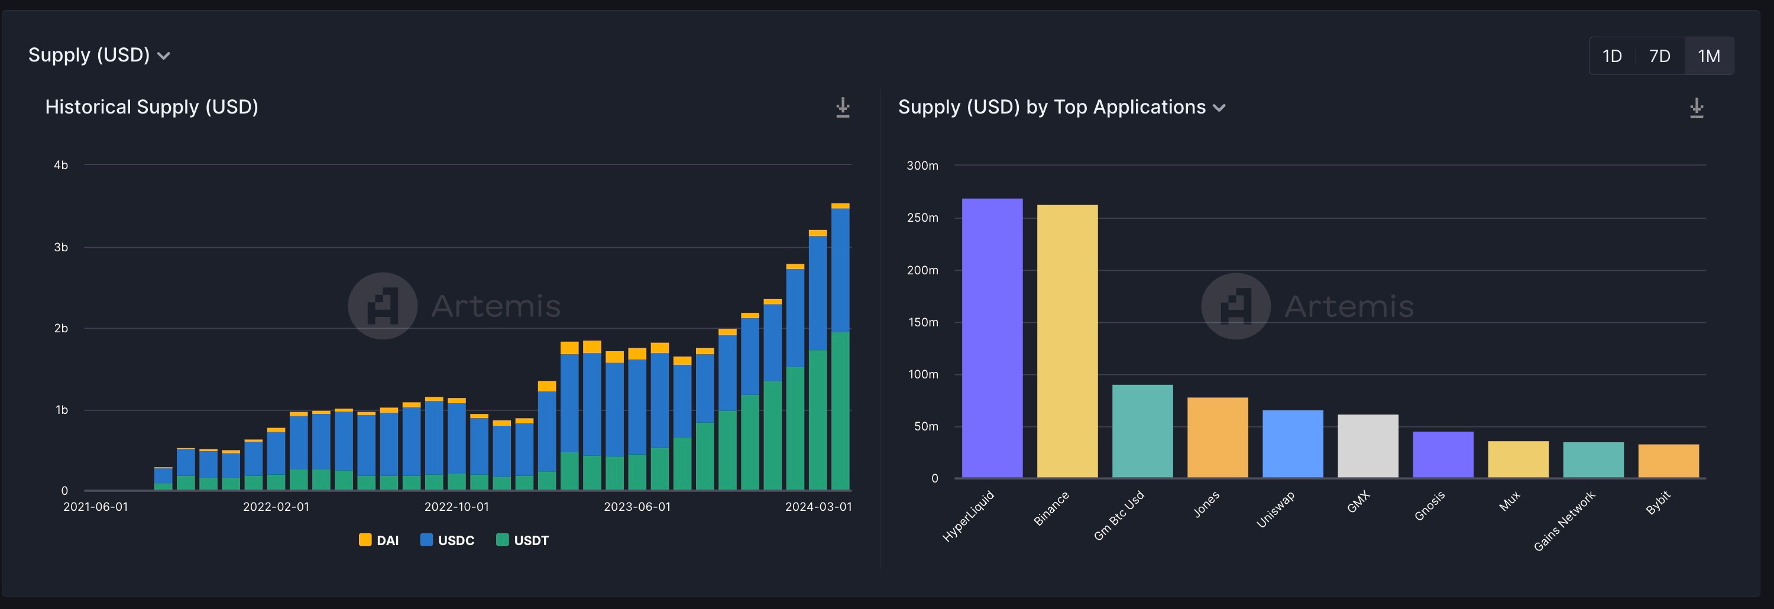This screenshot has width=1774, height=609.
Task: Click the Uniswap blue bar
Action: (1293, 443)
